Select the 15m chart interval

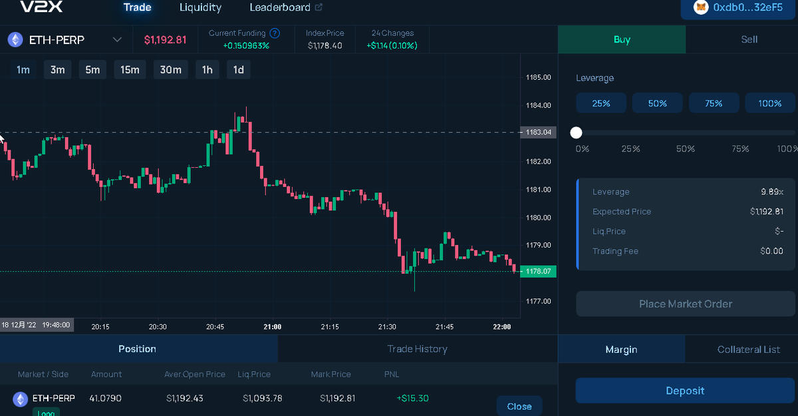tap(130, 70)
